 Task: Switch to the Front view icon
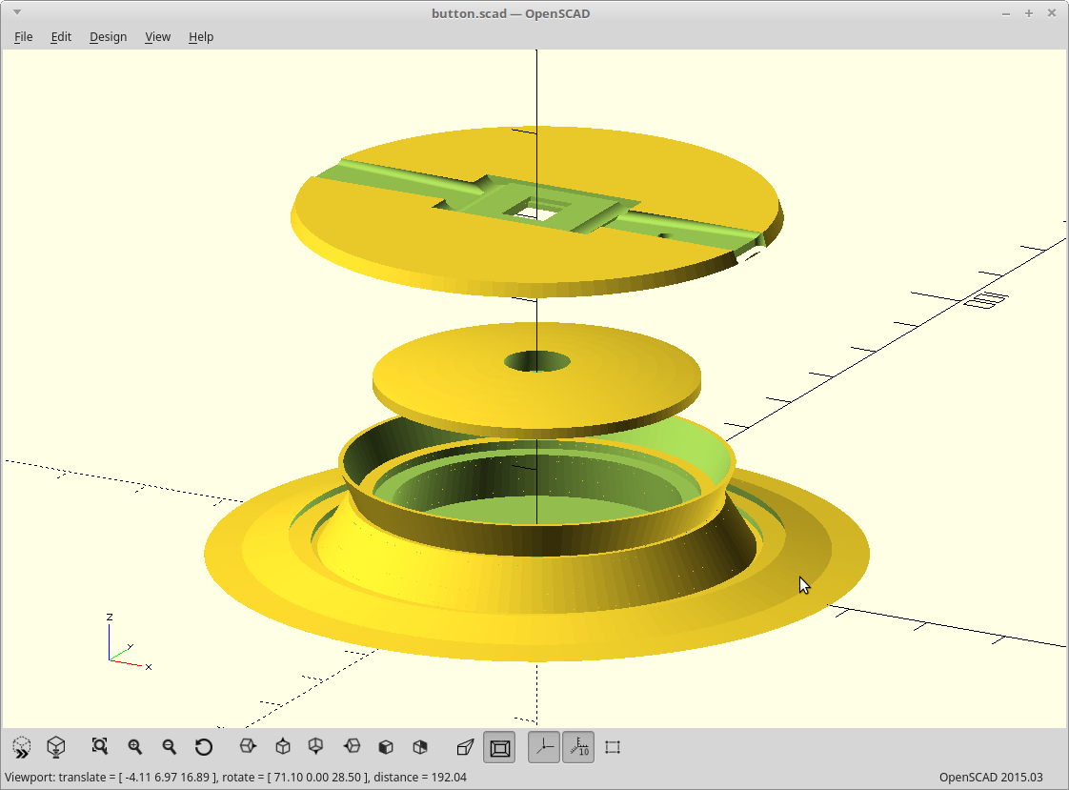pyautogui.click(x=386, y=747)
